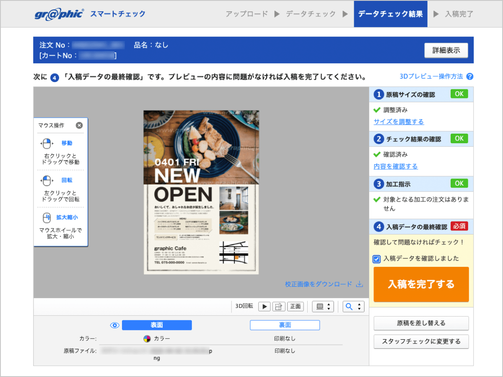Expand order details with 詳細表示
Image resolution: width=503 pixels, height=377 pixels.
[446, 50]
